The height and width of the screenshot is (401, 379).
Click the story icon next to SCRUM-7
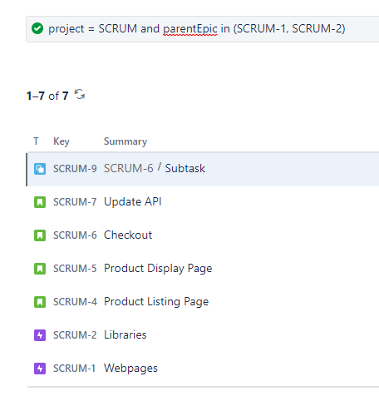click(x=40, y=202)
